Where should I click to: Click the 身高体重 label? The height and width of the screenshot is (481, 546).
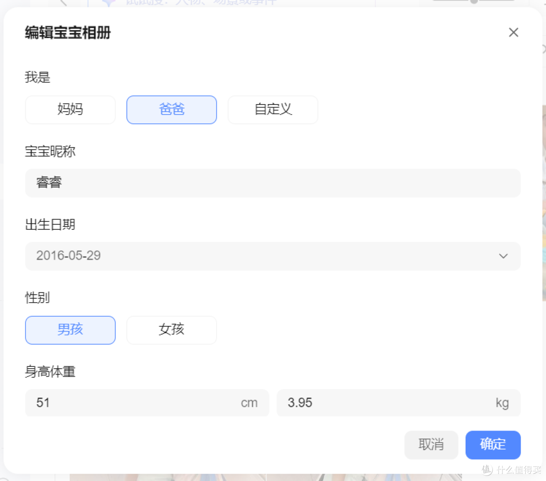pyautogui.click(x=50, y=372)
